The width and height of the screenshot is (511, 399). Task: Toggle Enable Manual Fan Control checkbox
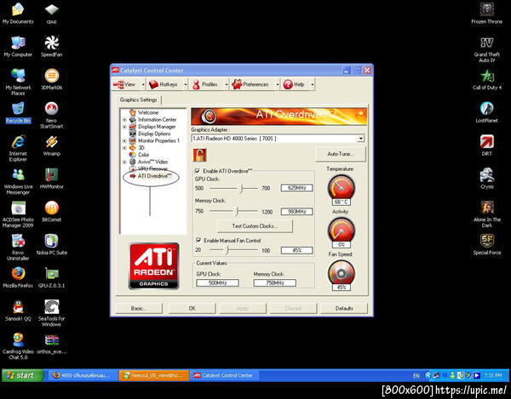(x=198, y=240)
